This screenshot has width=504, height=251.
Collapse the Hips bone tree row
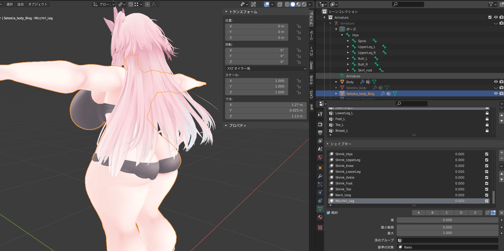(342, 35)
